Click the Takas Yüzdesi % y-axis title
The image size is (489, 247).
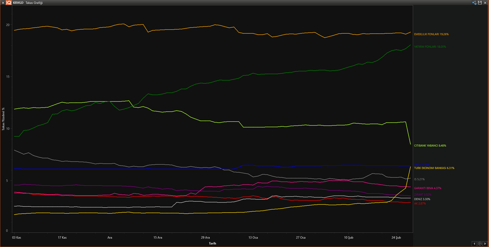click(x=3, y=118)
